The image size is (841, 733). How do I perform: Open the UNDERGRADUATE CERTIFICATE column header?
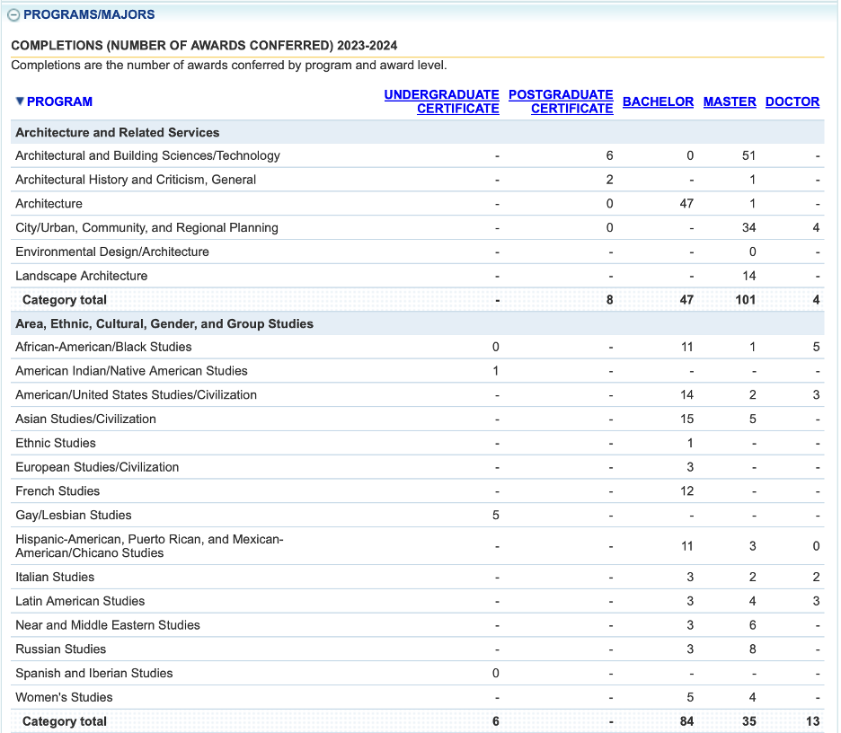point(441,102)
